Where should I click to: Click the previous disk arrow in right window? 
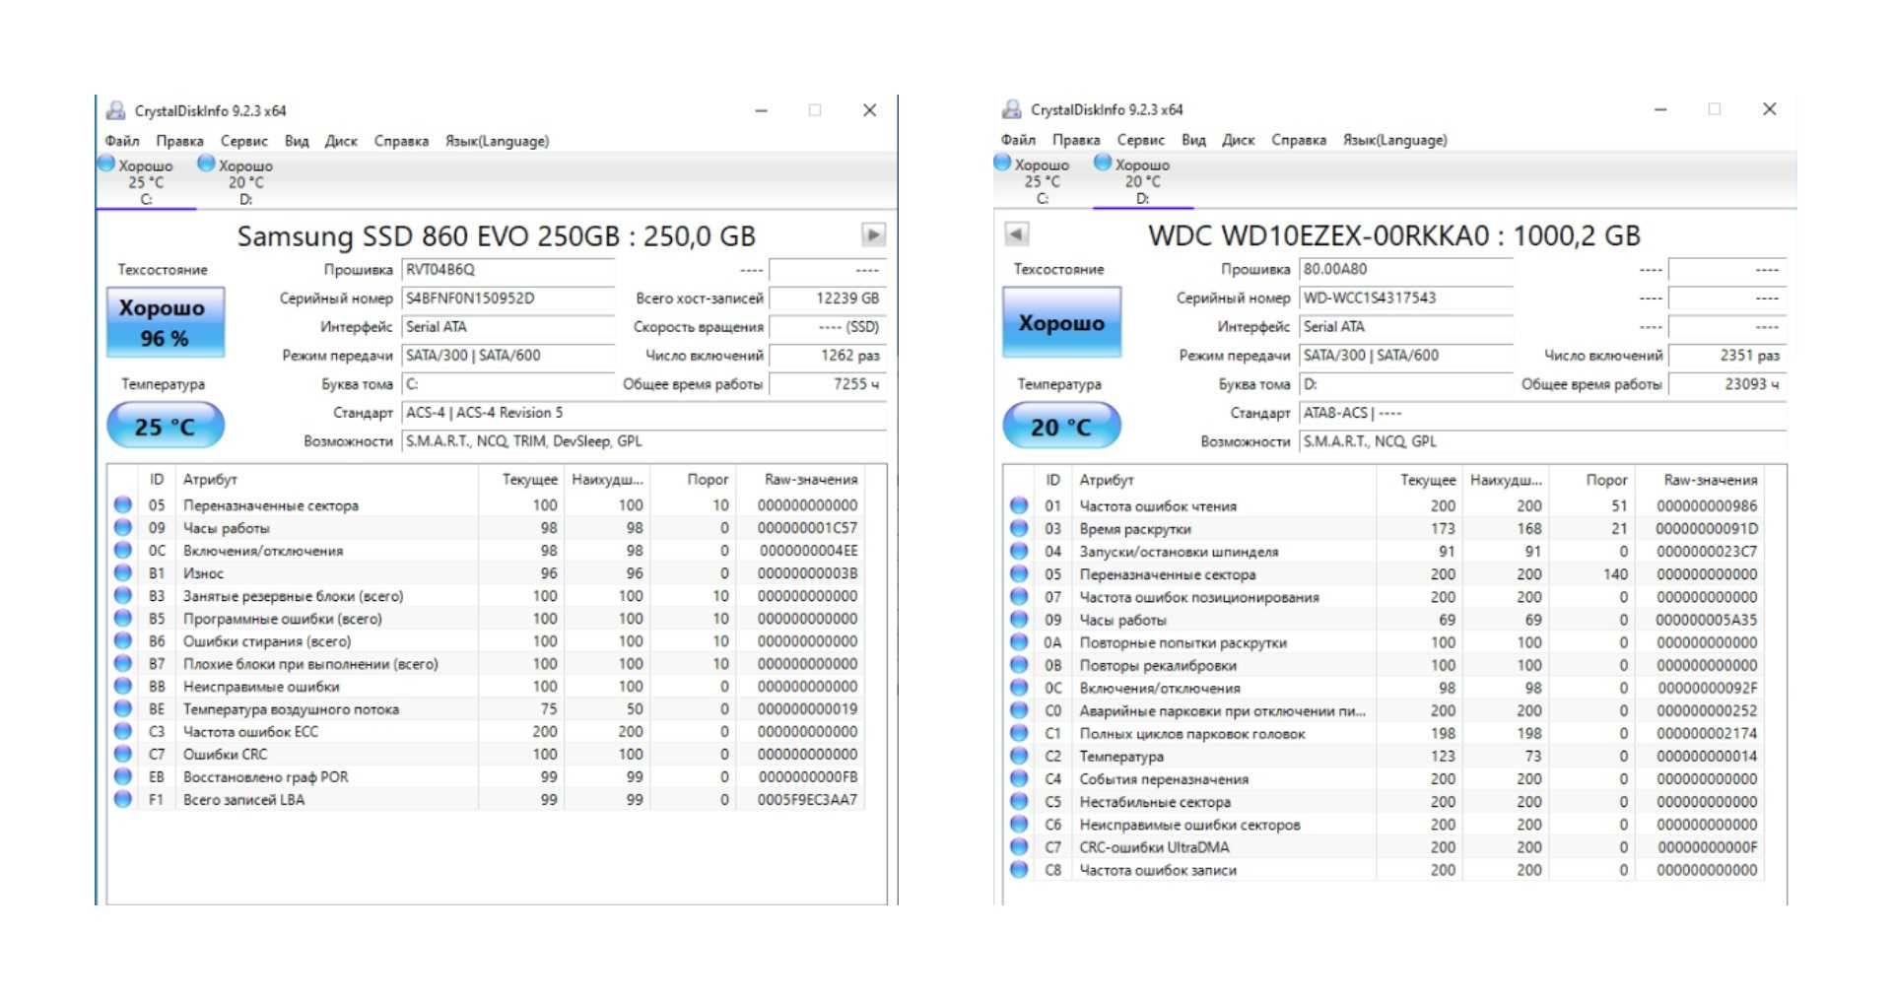point(1016,234)
